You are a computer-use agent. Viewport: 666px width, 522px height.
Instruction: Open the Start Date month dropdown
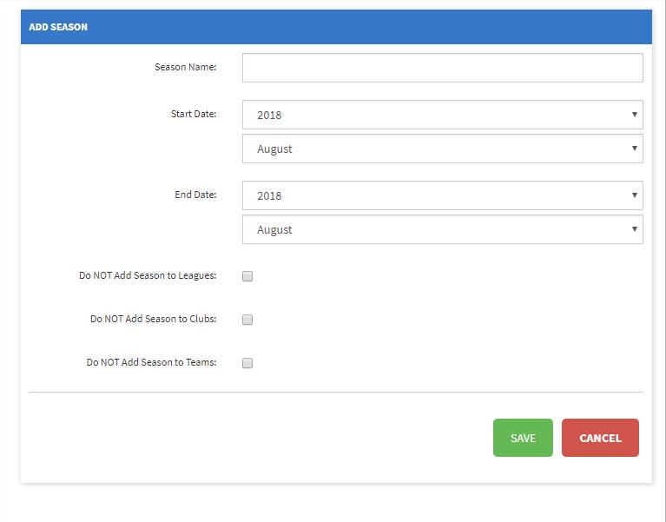(x=443, y=149)
